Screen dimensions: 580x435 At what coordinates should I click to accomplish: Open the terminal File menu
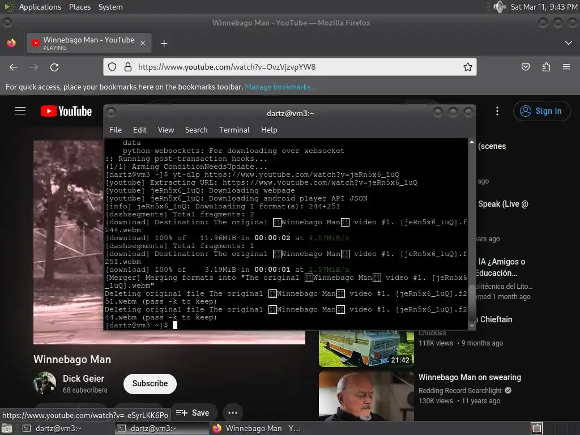click(x=116, y=130)
